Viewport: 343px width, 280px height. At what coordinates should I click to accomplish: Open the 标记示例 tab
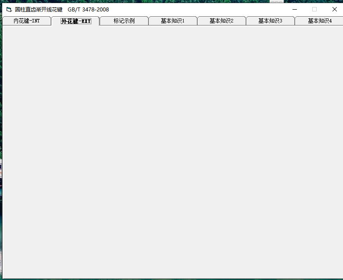pyautogui.click(x=124, y=21)
